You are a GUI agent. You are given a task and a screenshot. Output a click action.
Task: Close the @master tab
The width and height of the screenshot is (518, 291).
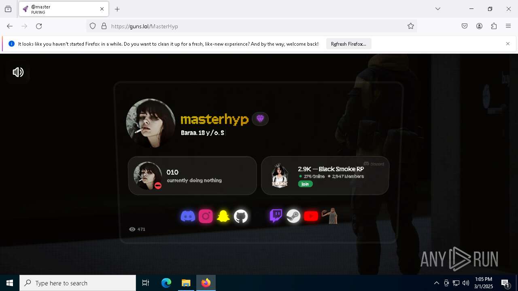click(x=102, y=9)
